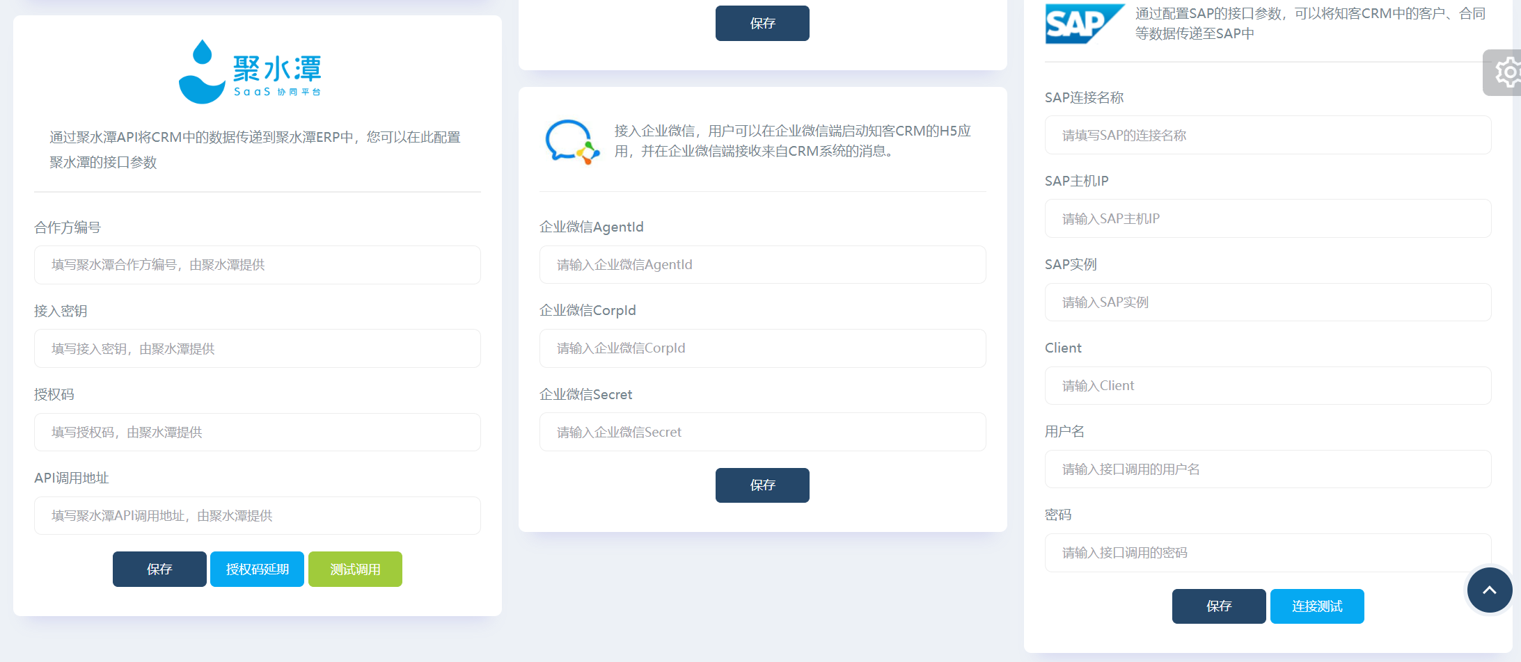Click the topmost 保存 button in the middle column
Viewport: 1521px width, 662px height.
tap(762, 23)
